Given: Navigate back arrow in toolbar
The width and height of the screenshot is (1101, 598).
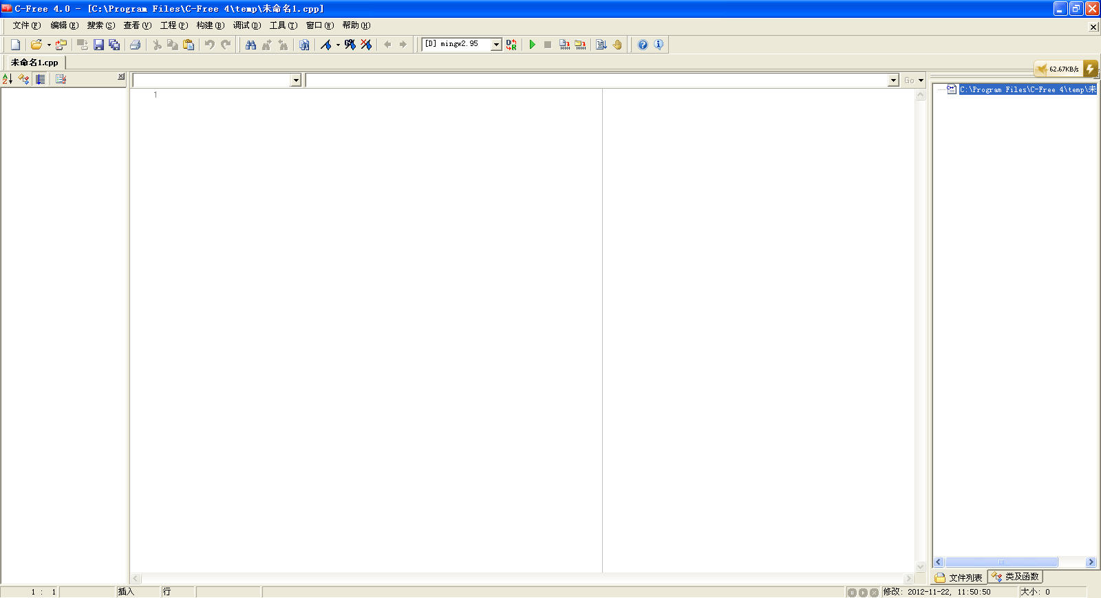Looking at the screenshot, I should (387, 45).
